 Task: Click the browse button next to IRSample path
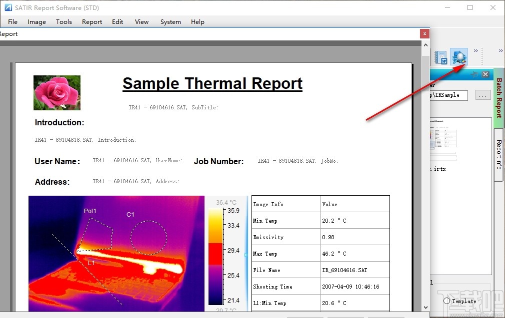point(482,95)
